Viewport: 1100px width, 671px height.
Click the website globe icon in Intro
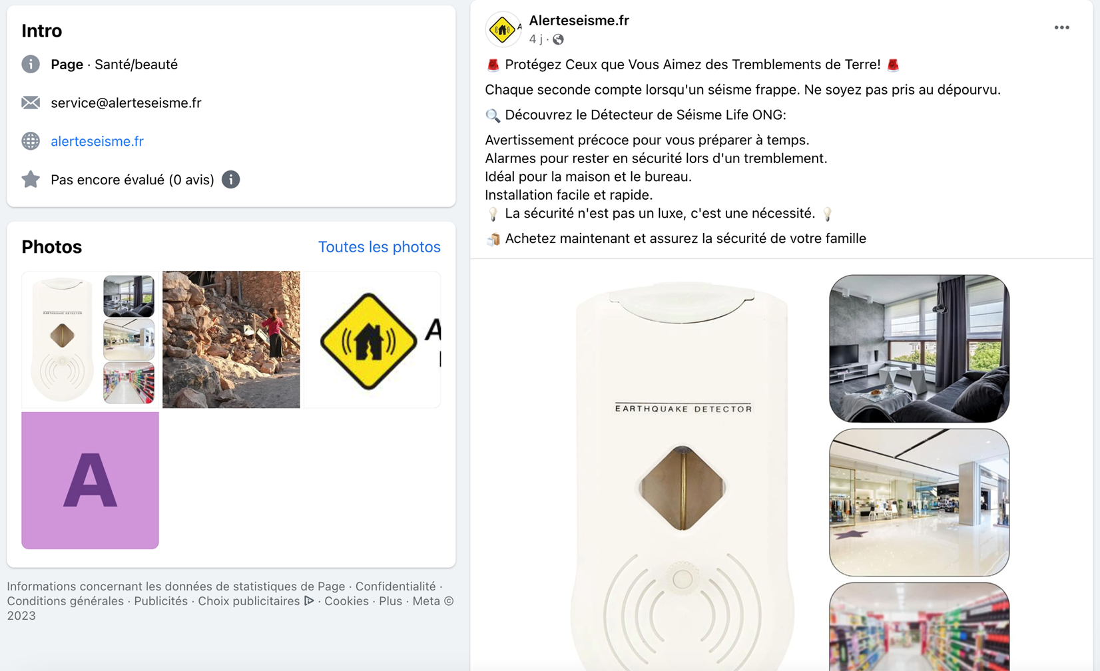coord(31,141)
